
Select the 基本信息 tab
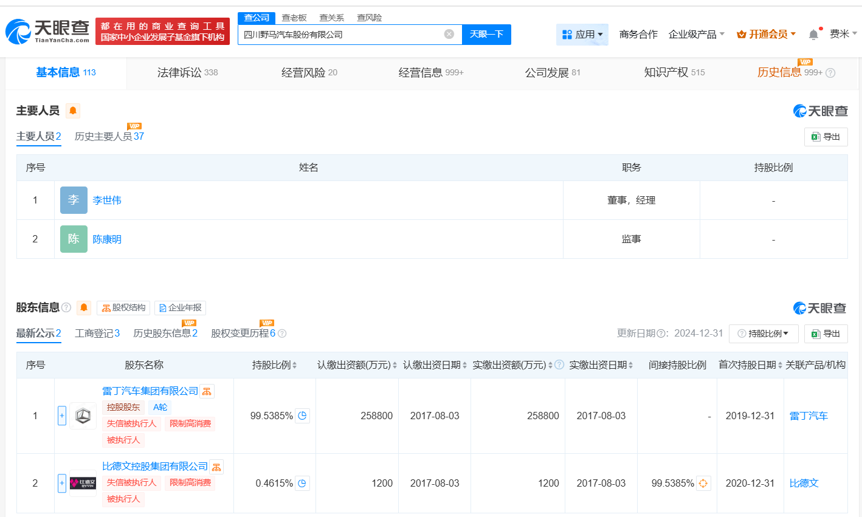pos(66,73)
